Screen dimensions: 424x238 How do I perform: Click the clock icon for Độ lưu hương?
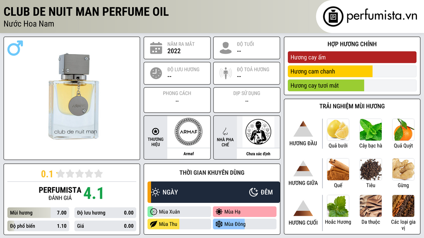click(x=156, y=73)
